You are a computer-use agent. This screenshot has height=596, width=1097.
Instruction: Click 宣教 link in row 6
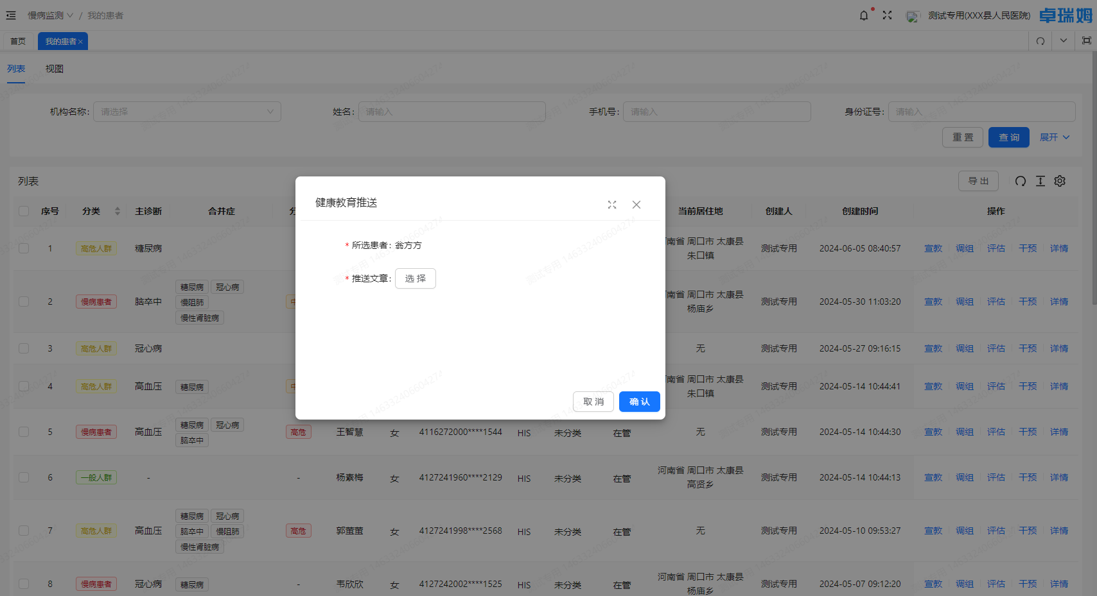click(x=933, y=477)
